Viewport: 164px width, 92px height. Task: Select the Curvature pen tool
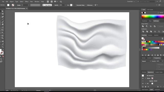pyautogui.click(x=3, y=17)
